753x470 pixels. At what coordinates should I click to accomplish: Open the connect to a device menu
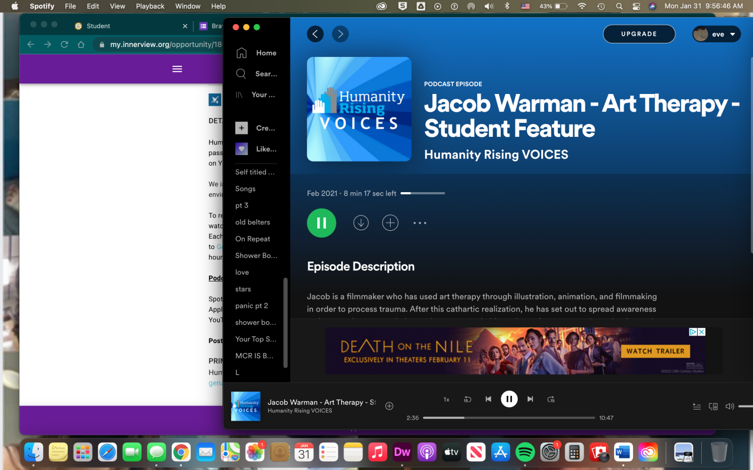click(713, 406)
